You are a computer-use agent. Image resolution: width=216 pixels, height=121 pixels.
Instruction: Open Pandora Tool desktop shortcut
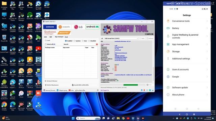pos(38,16)
